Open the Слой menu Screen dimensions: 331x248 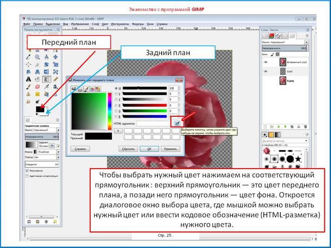tap(96, 24)
